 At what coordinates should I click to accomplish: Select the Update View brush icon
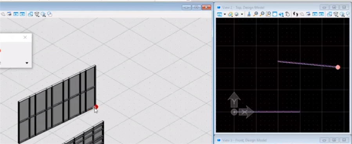click(249, 14)
